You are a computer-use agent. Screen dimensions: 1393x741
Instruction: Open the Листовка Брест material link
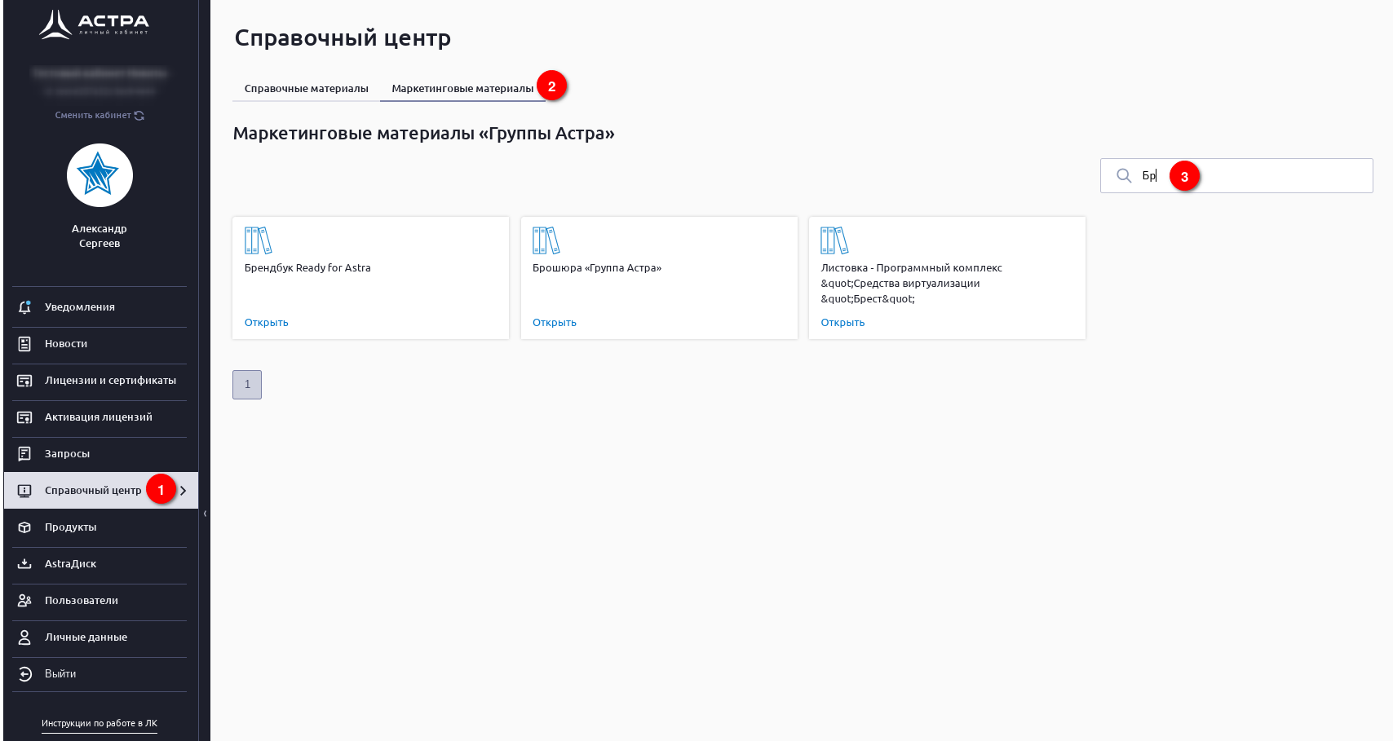842,323
